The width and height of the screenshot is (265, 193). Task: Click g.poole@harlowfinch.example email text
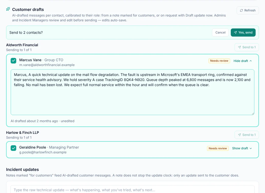pyautogui.click(x=43, y=152)
